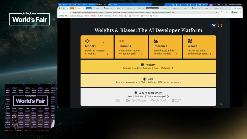The height and width of the screenshot is (139, 247).
Task: Expand the Weave card chevron
Action: (x=210, y=54)
